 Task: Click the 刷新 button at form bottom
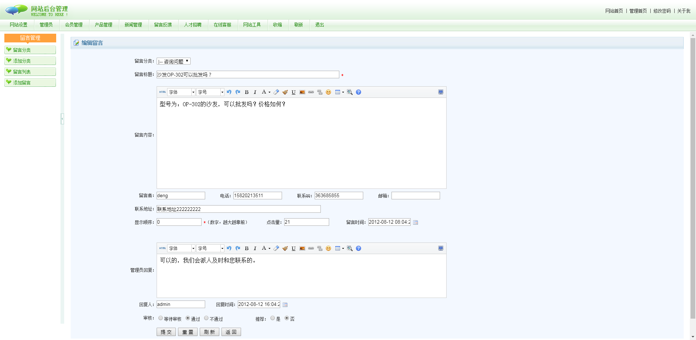pos(210,332)
